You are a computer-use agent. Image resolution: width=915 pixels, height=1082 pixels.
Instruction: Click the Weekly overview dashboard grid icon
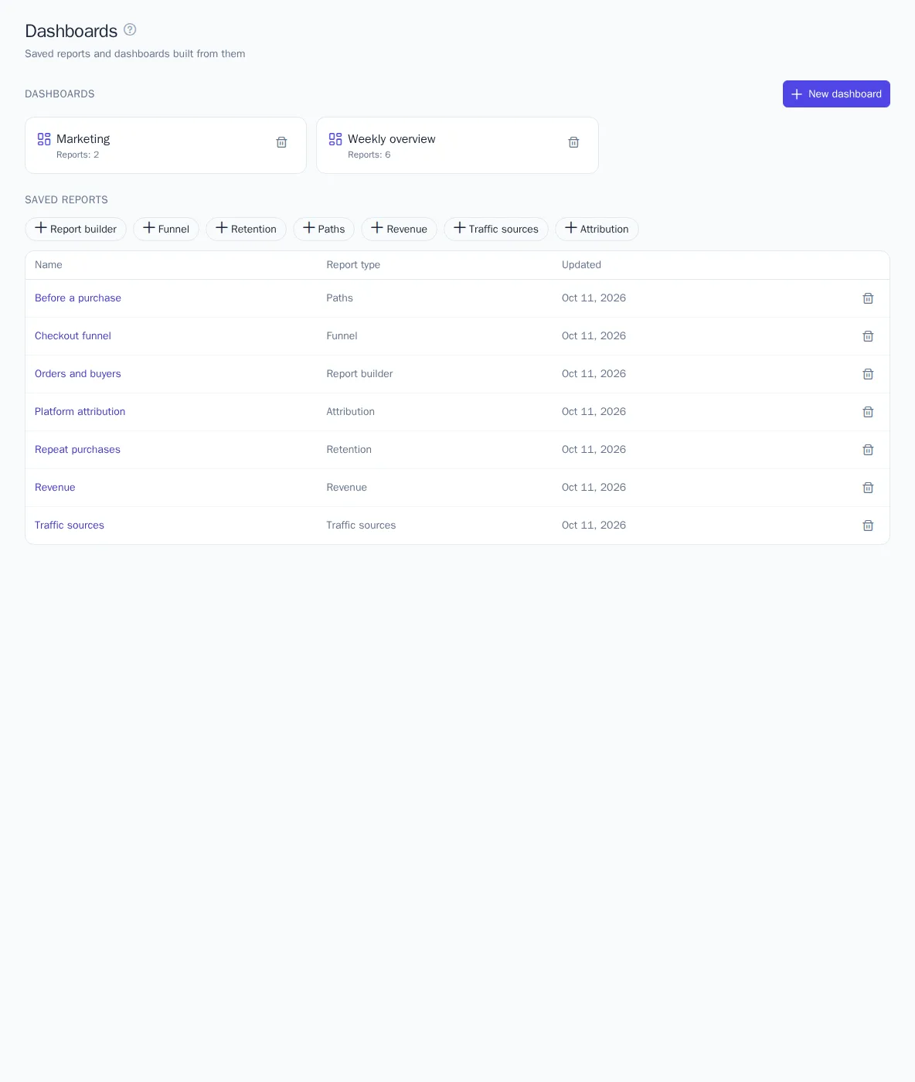[x=335, y=139]
